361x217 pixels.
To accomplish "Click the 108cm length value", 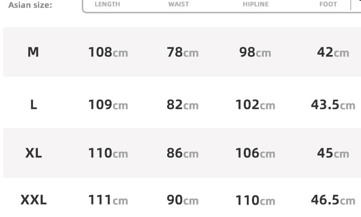I will pos(108,52).
